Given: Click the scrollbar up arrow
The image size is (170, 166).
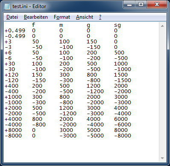Looking at the screenshot, I should tap(162, 26).
